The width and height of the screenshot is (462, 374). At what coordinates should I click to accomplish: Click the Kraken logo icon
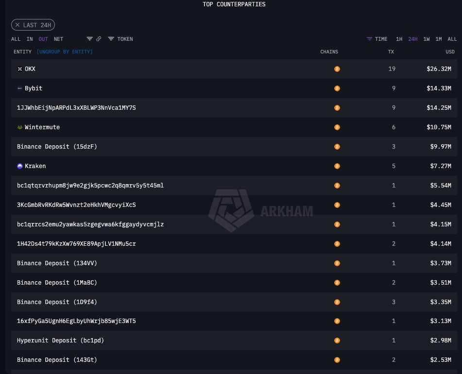[20, 166]
